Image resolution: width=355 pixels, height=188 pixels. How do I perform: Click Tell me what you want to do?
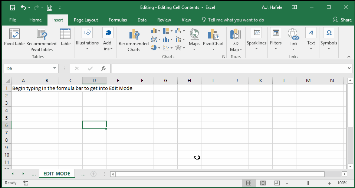233,20
